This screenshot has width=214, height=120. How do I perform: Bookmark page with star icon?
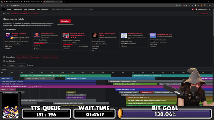point(179,5)
